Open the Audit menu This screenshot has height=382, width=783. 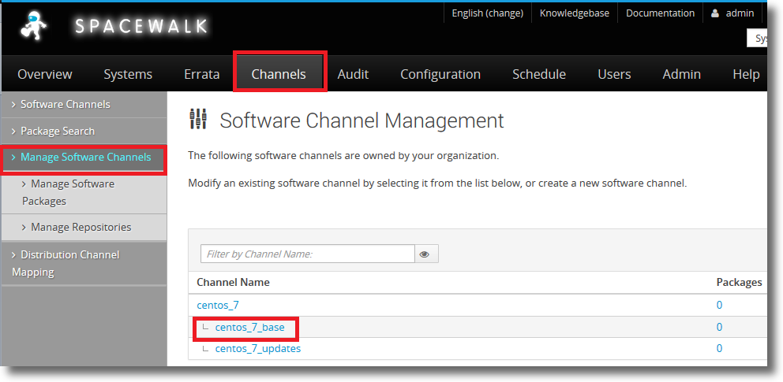point(353,74)
